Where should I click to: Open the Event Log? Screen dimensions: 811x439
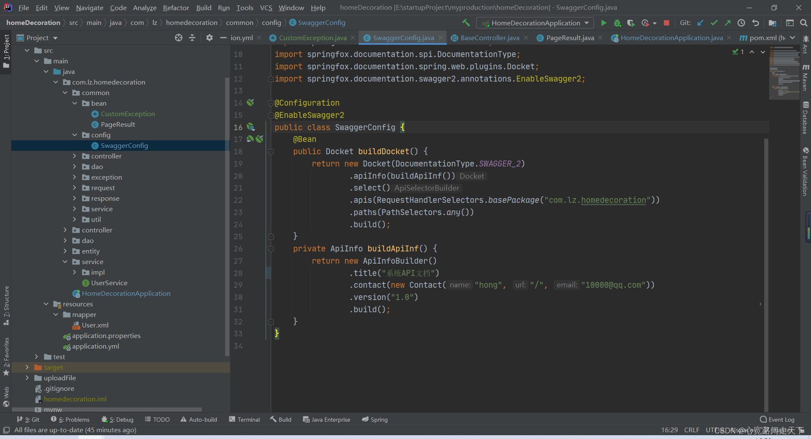[777, 420]
